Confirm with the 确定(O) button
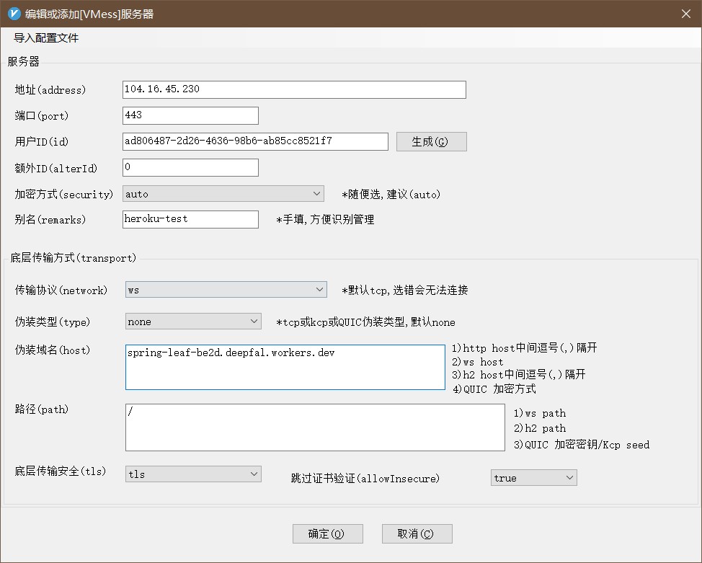 (328, 534)
